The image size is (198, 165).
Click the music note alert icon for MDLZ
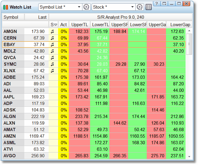52,51
